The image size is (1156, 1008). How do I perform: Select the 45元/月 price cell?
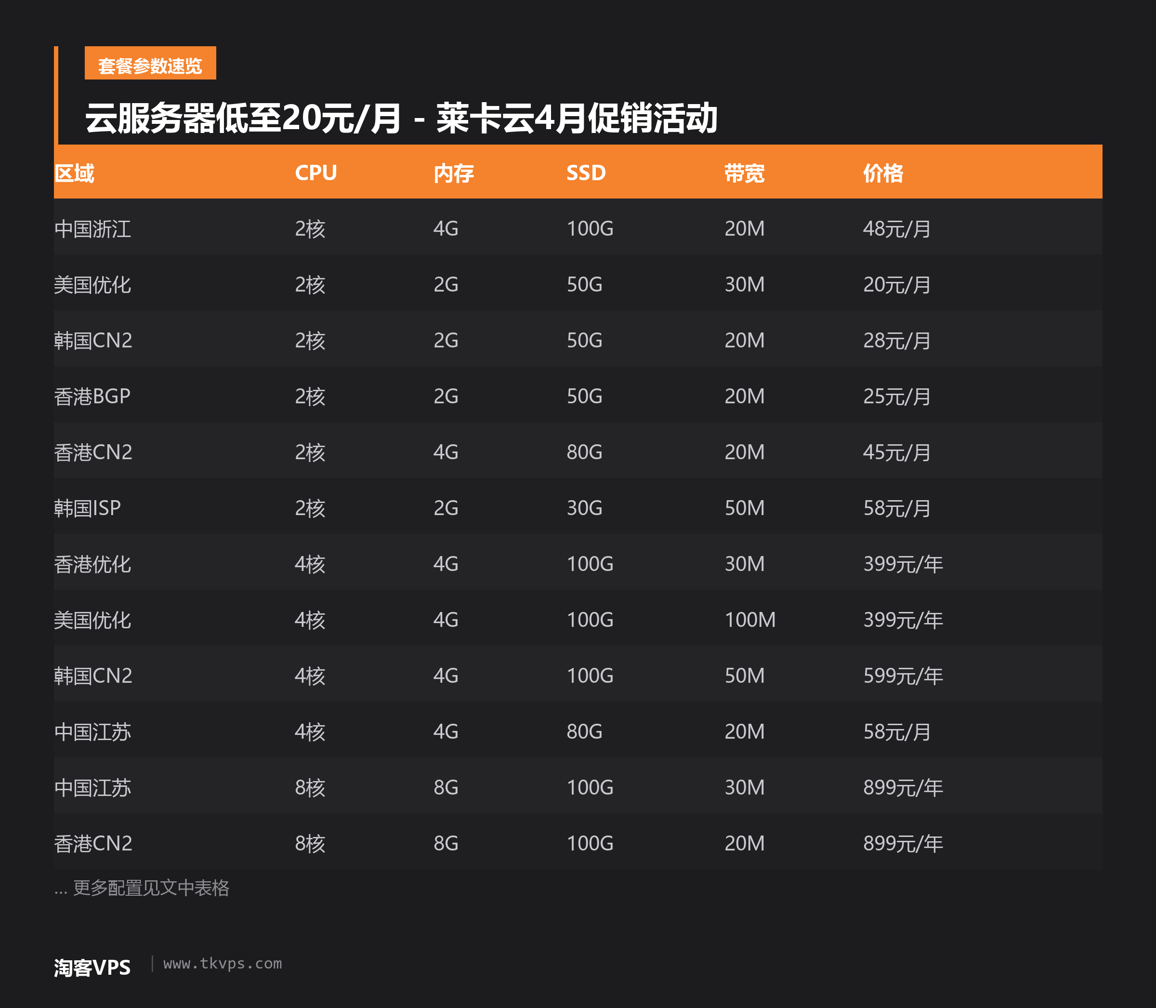pyautogui.click(x=897, y=452)
